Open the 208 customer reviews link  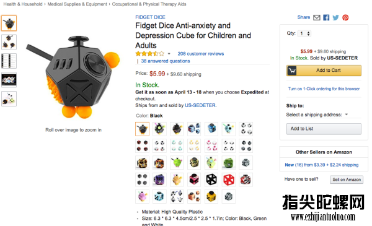(x=201, y=54)
